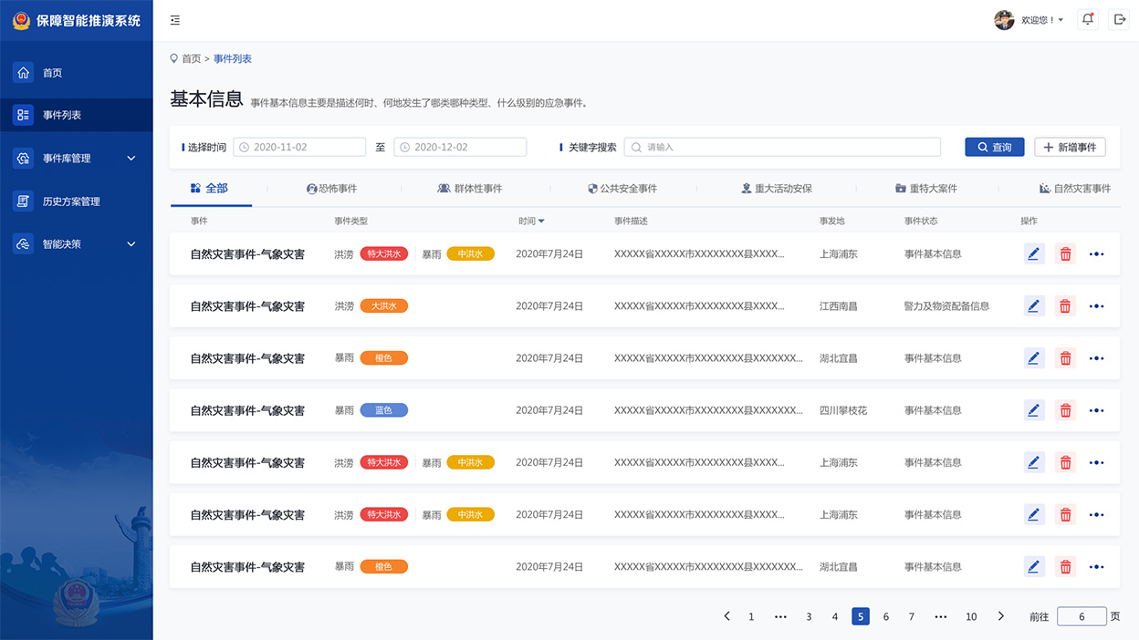Open the 重大活动安保 tab

(777, 189)
